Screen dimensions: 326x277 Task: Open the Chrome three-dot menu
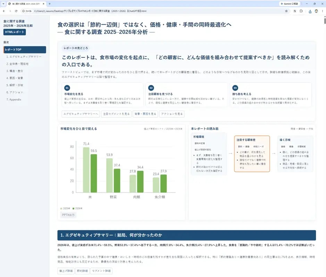pos(323,11)
